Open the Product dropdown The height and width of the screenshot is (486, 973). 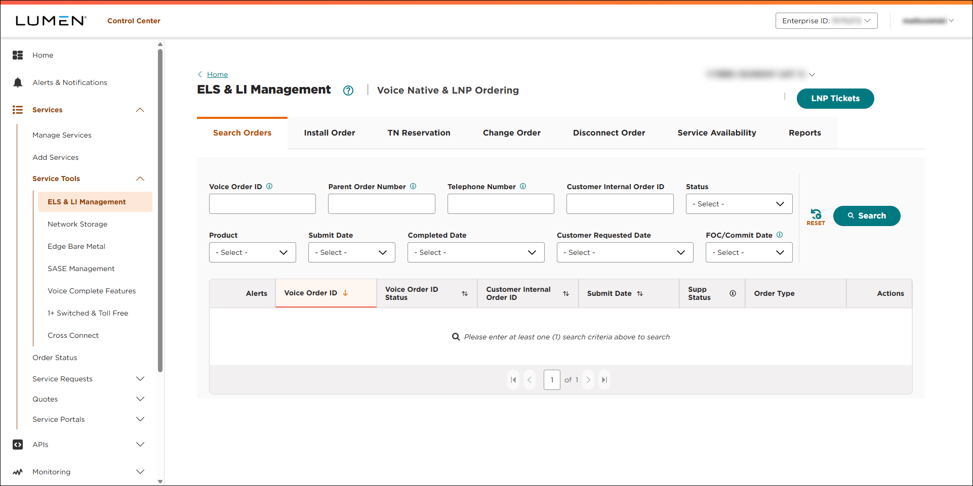[253, 252]
